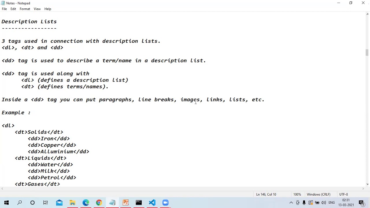This screenshot has width=370, height=208.
Task: Minimize the Notepad window
Action: click(338, 3)
